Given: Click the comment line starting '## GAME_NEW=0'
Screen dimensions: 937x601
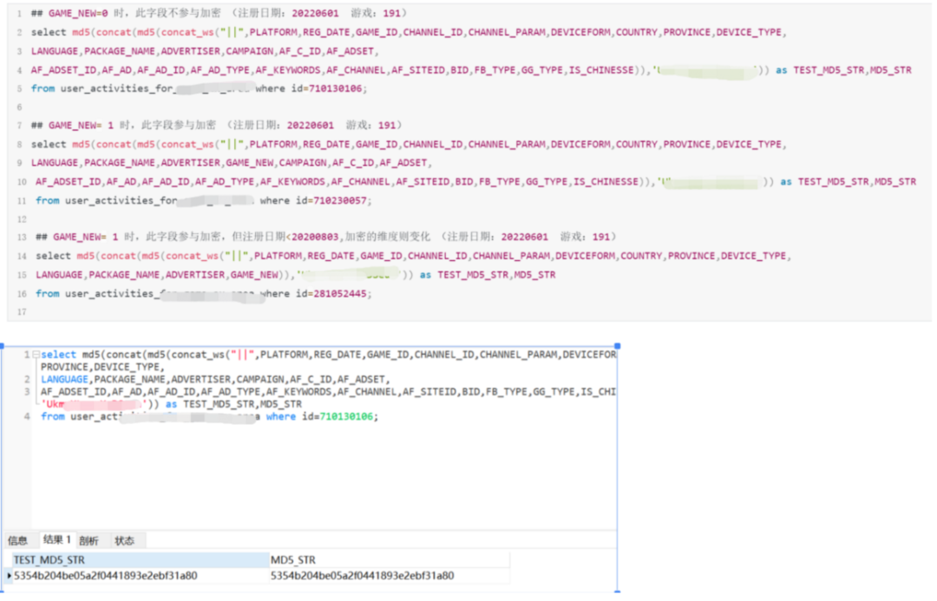Looking at the screenshot, I should coord(219,13).
